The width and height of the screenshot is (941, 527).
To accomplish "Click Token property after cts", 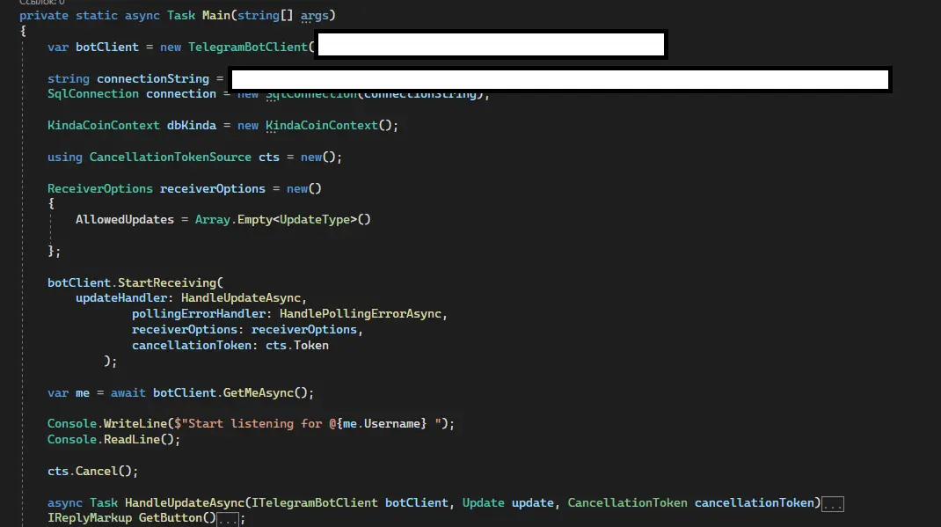I will click(310, 345).
